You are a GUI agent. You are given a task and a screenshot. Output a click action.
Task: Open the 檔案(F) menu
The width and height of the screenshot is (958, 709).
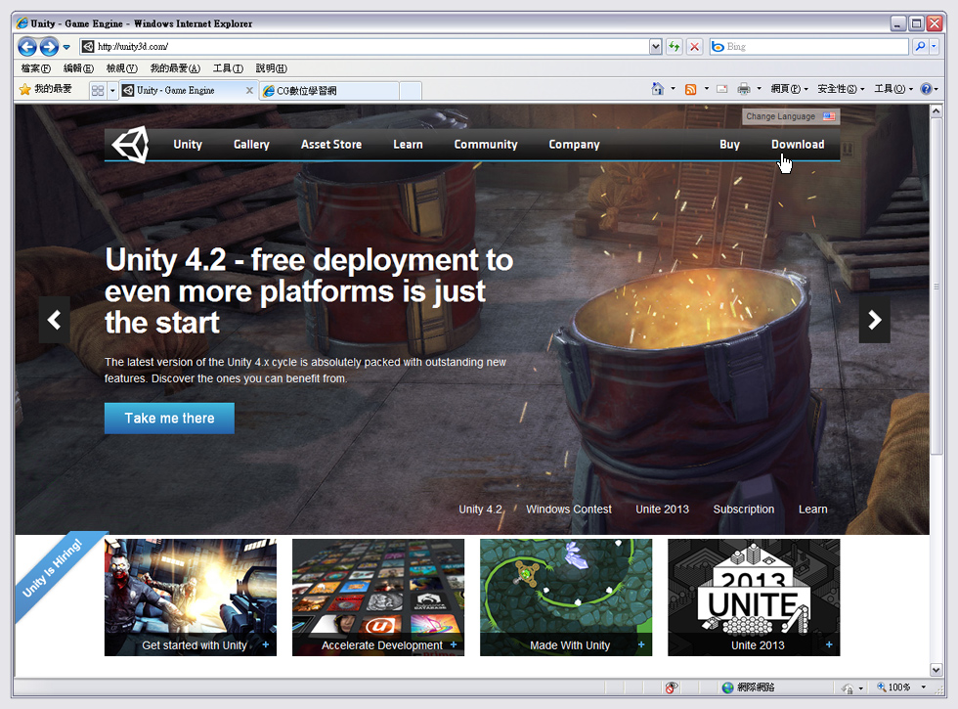(35, 68)
